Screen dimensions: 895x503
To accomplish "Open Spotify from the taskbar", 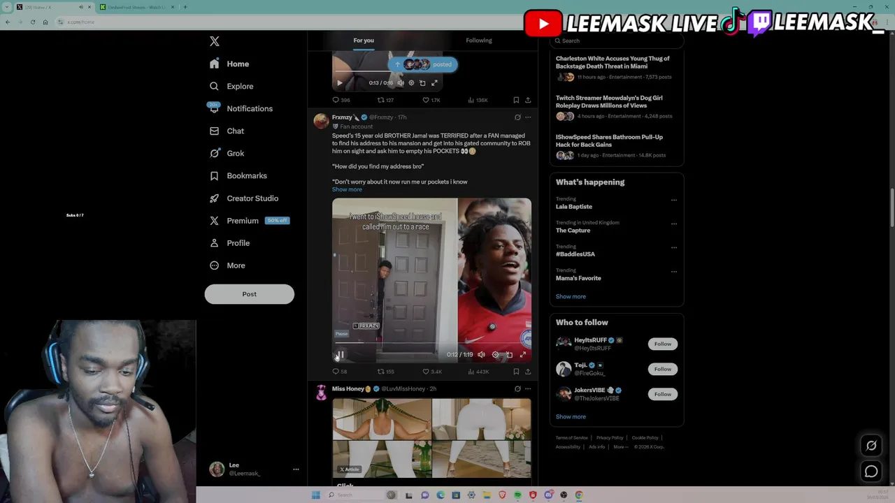I will (x=517, y=495).
